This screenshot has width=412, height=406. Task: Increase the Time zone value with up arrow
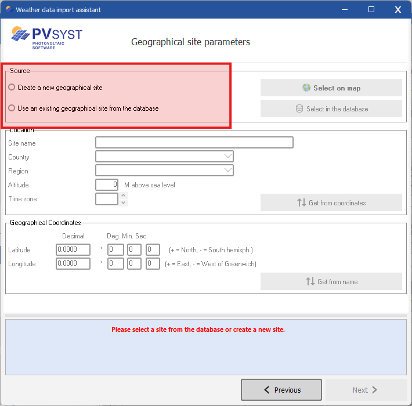coord(123,196)
